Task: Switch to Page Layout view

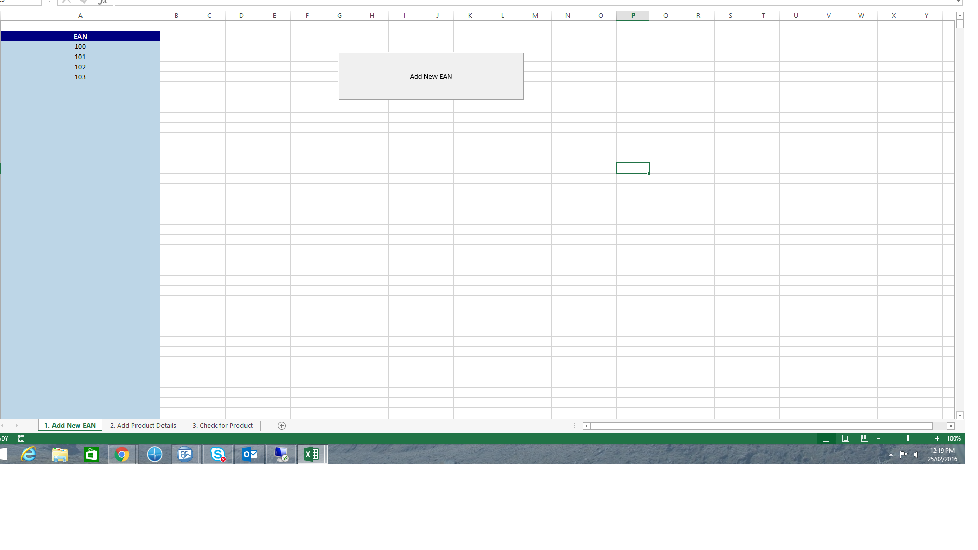Action: tap(846, 438)
